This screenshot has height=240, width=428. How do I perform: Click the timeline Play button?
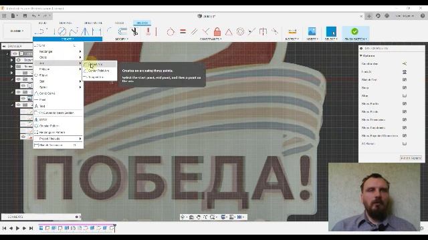point(17,228)
